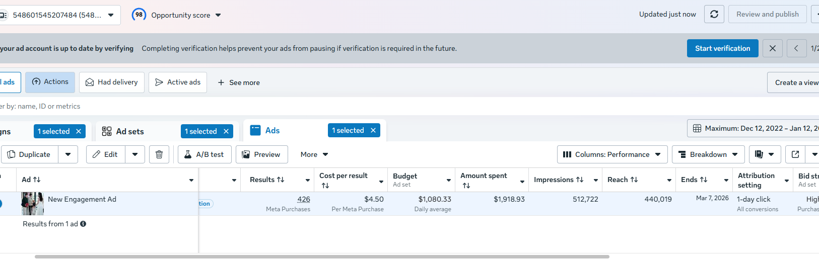Click the refresh data icon

pyautogui.click(x=714, y=14)
